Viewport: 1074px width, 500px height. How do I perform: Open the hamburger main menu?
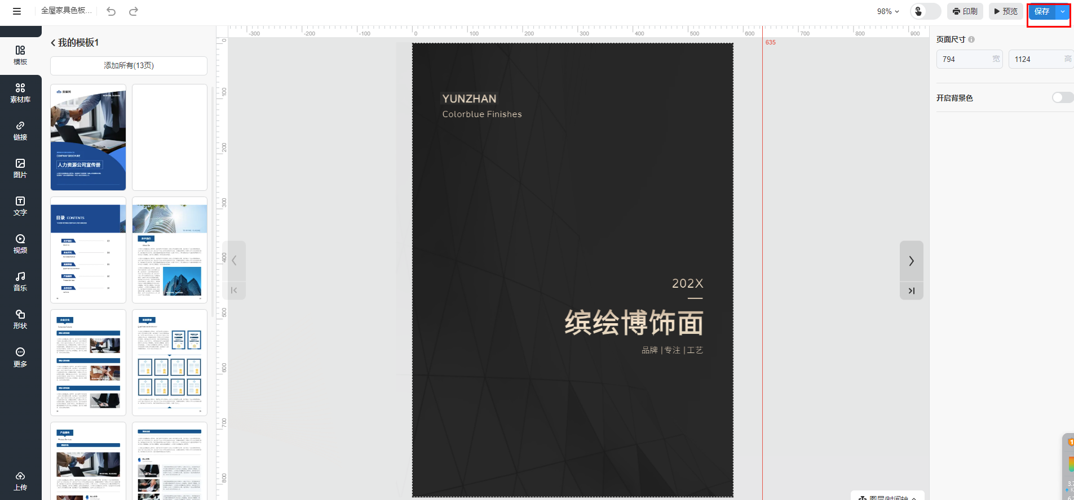coord(17,11)
